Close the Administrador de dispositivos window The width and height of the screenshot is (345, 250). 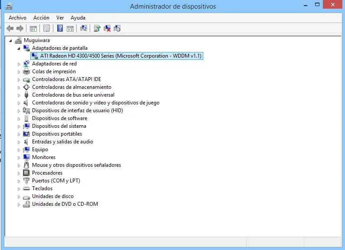333,4
